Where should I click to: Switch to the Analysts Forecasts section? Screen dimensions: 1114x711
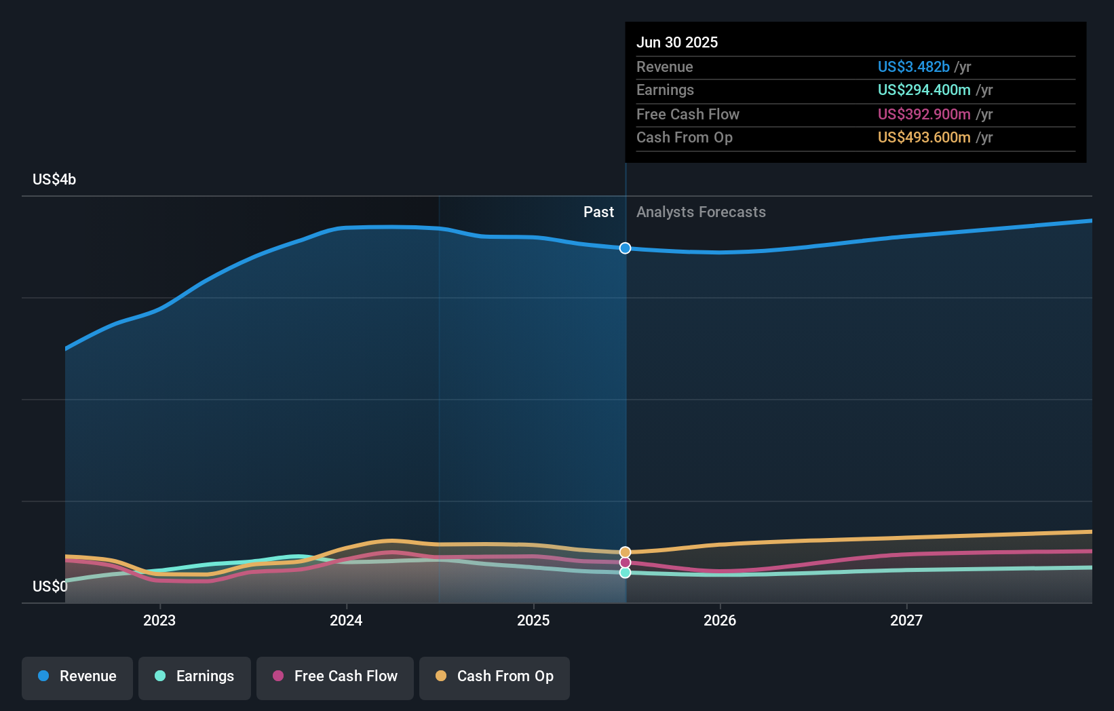tap(701, 212)
